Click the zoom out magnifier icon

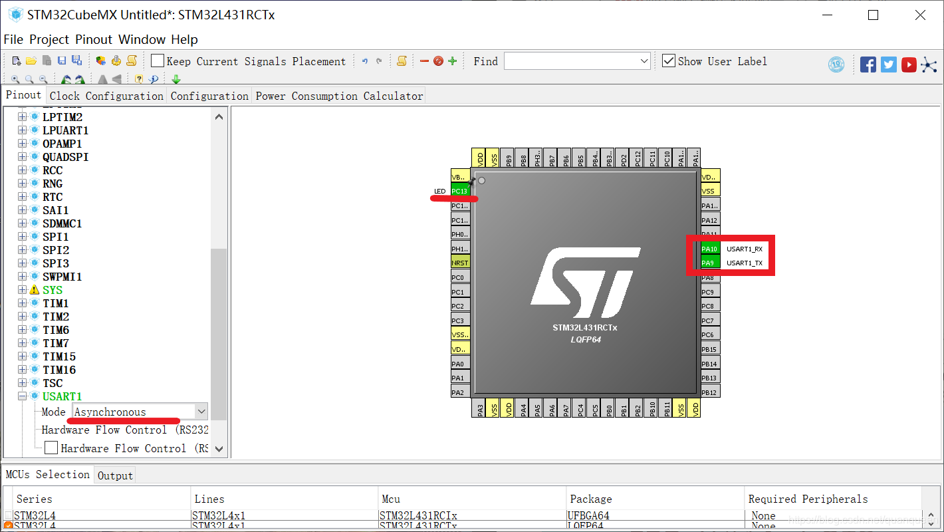tap(43, 79)
